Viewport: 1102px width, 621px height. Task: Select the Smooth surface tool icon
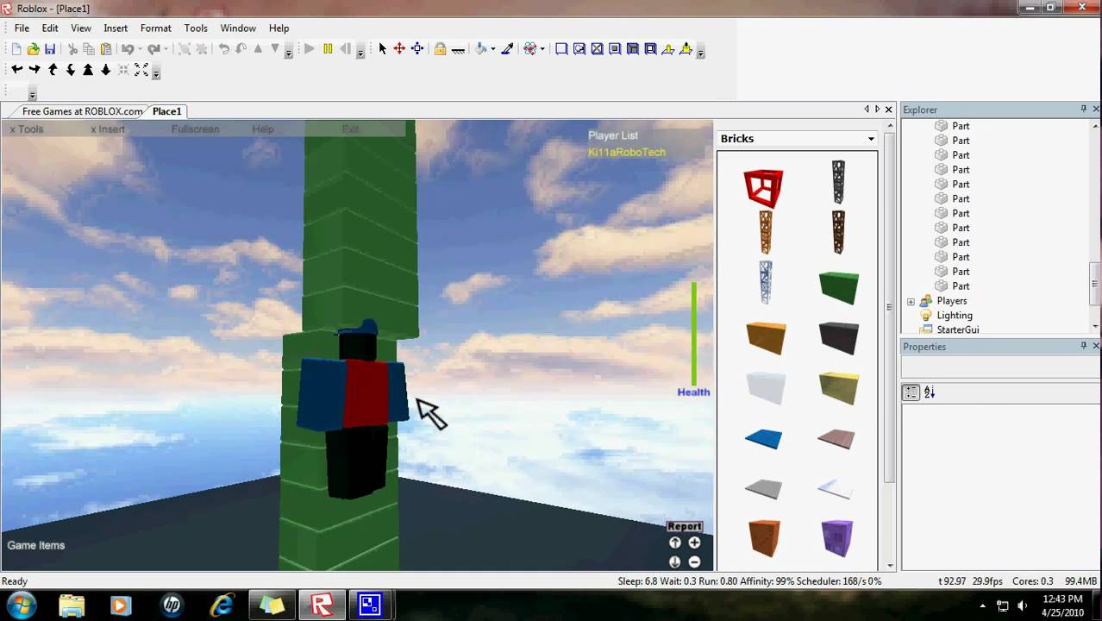click(x=561, y=49)
